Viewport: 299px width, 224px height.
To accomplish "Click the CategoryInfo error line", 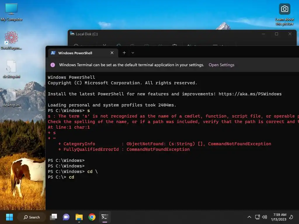I will [x=165, y=144].
